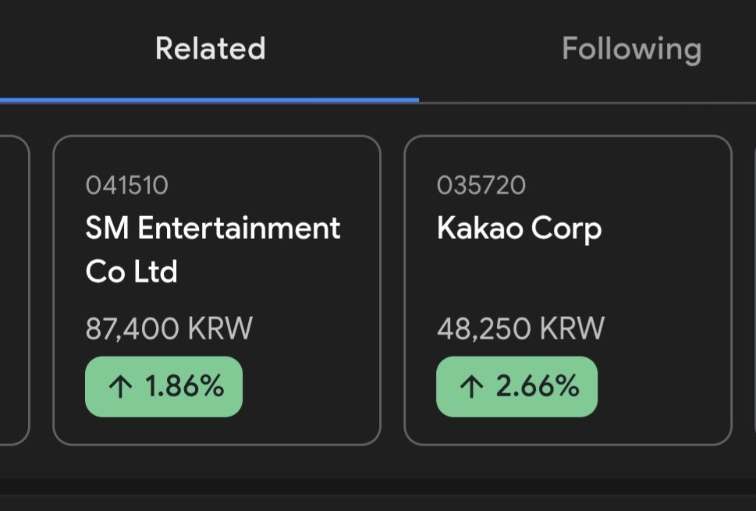Click the "1.86%" percentage text
This screenshot has height=511, width=756.
185,386
